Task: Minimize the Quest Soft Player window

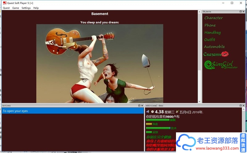Action: 223,3
